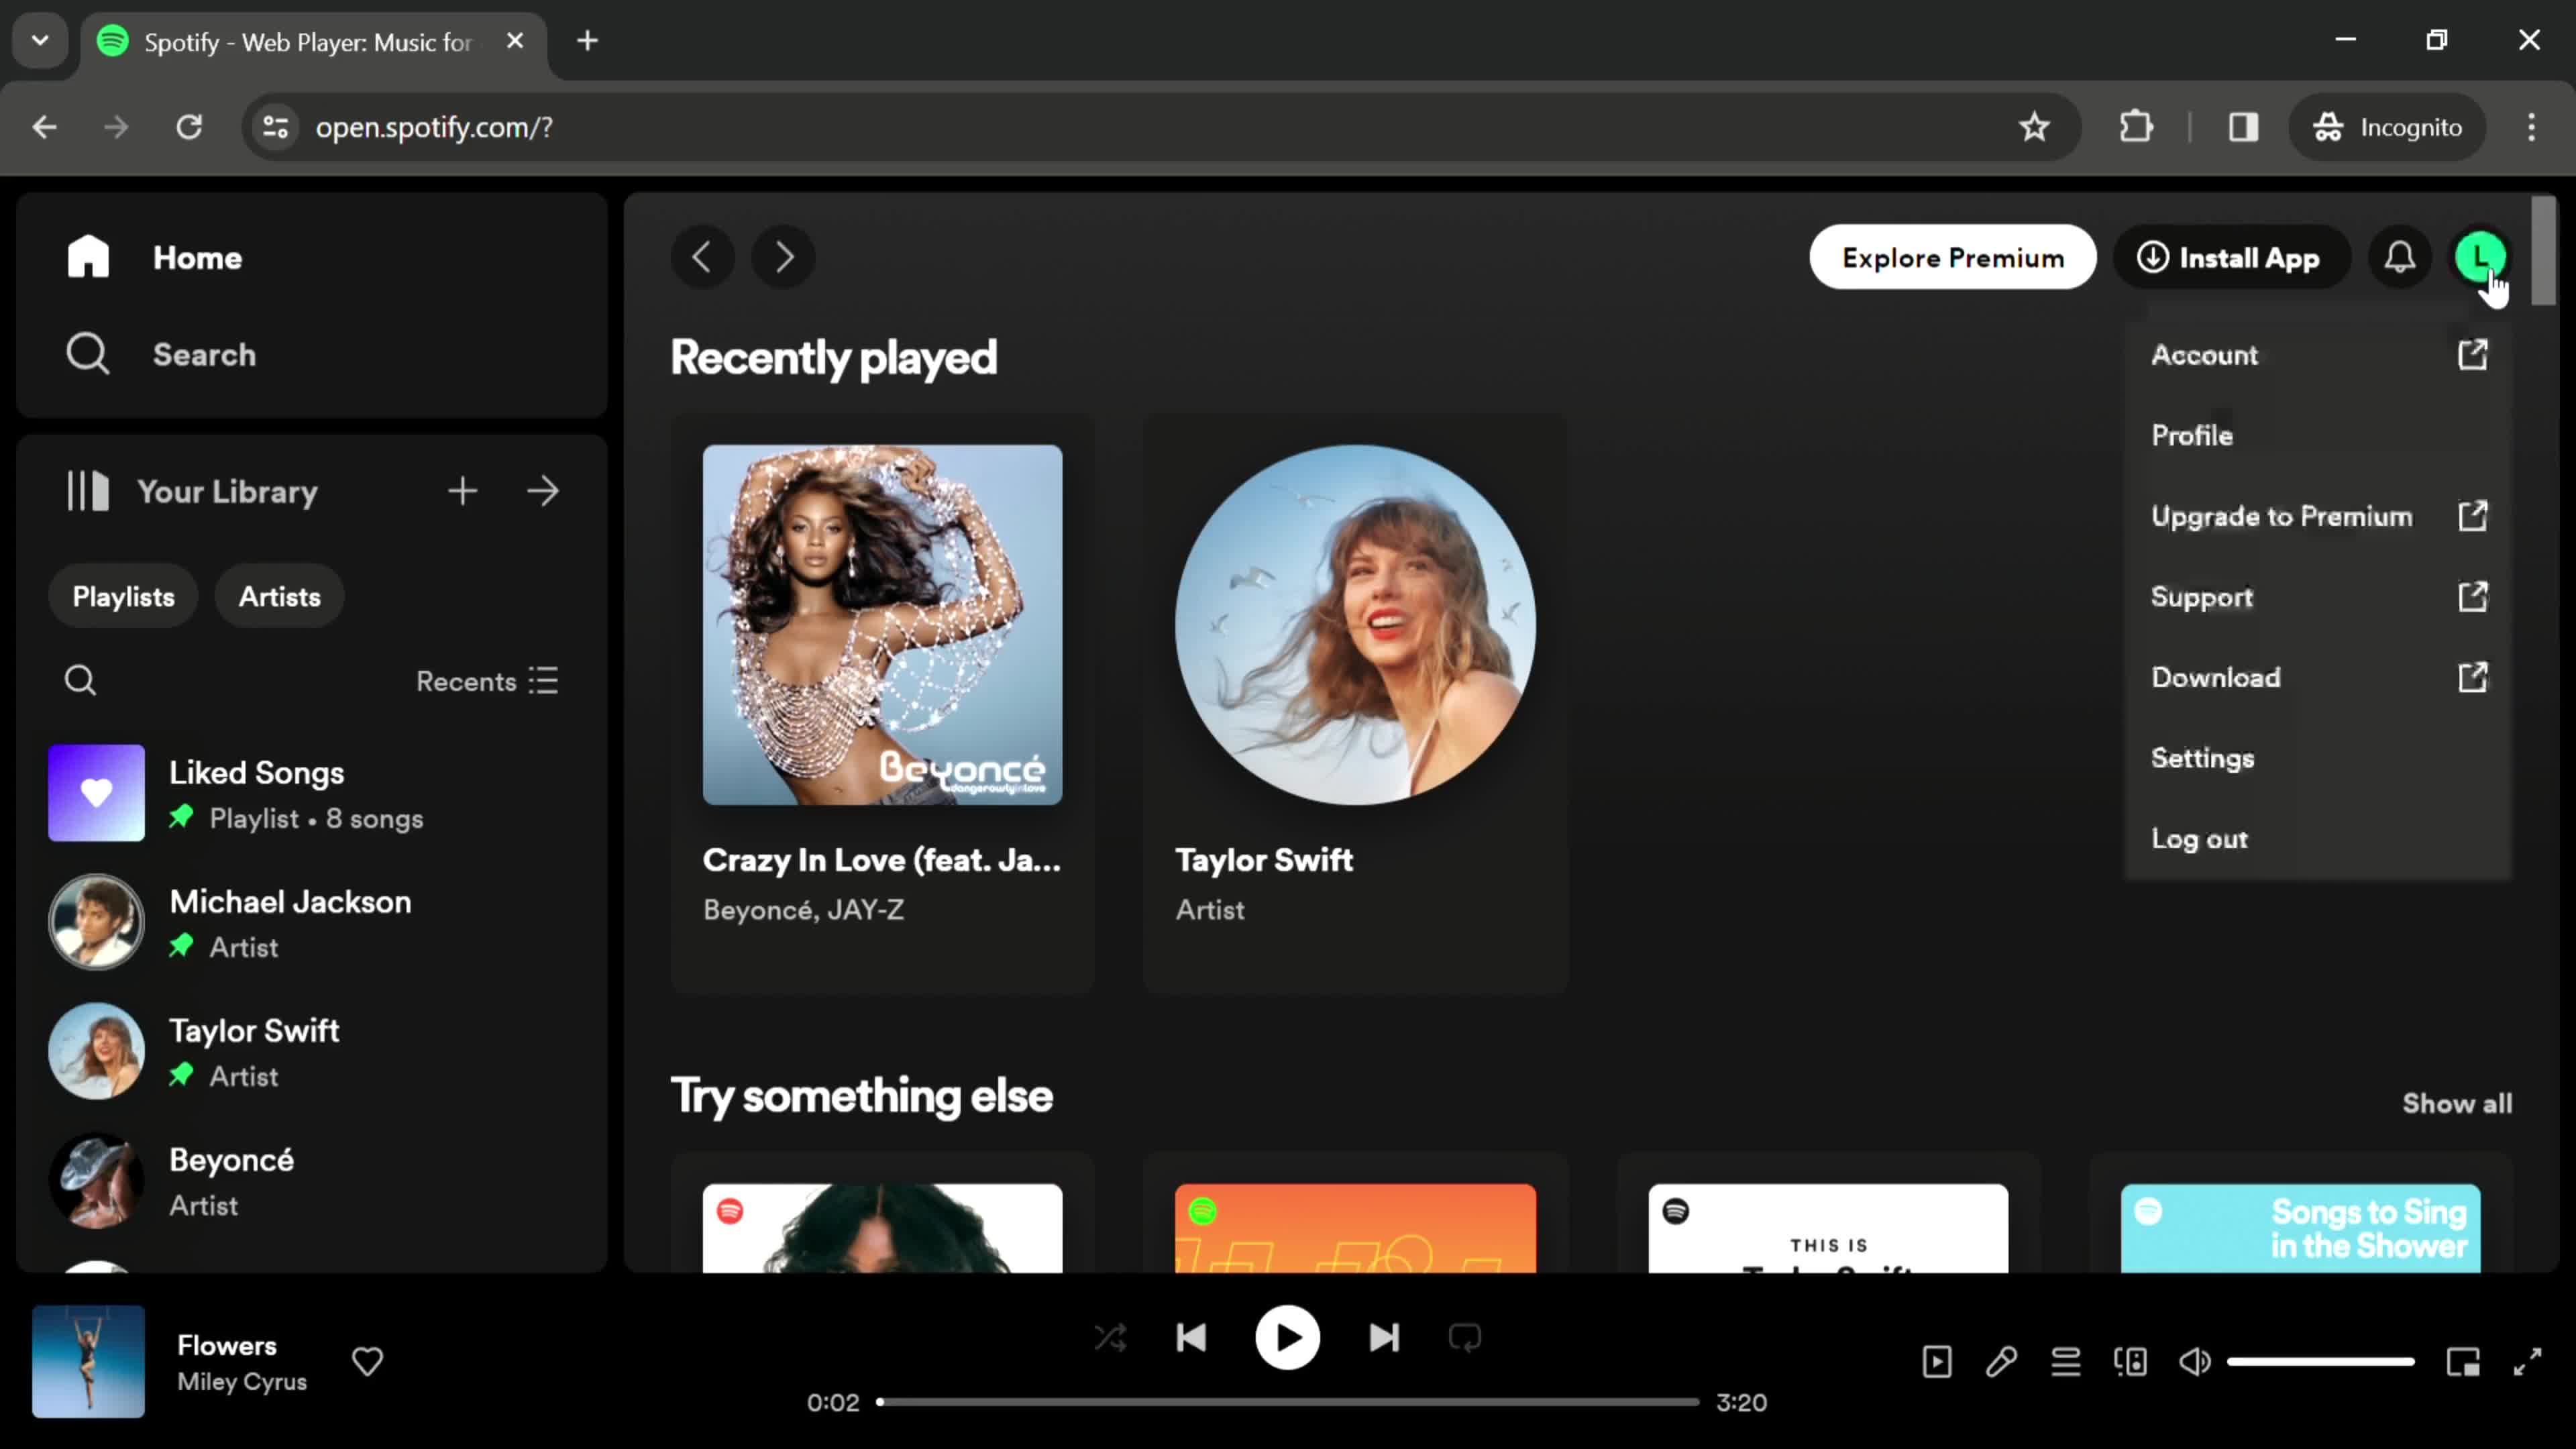
Task: Close the profile menu via L avatar
Action: pos(2480,257)
